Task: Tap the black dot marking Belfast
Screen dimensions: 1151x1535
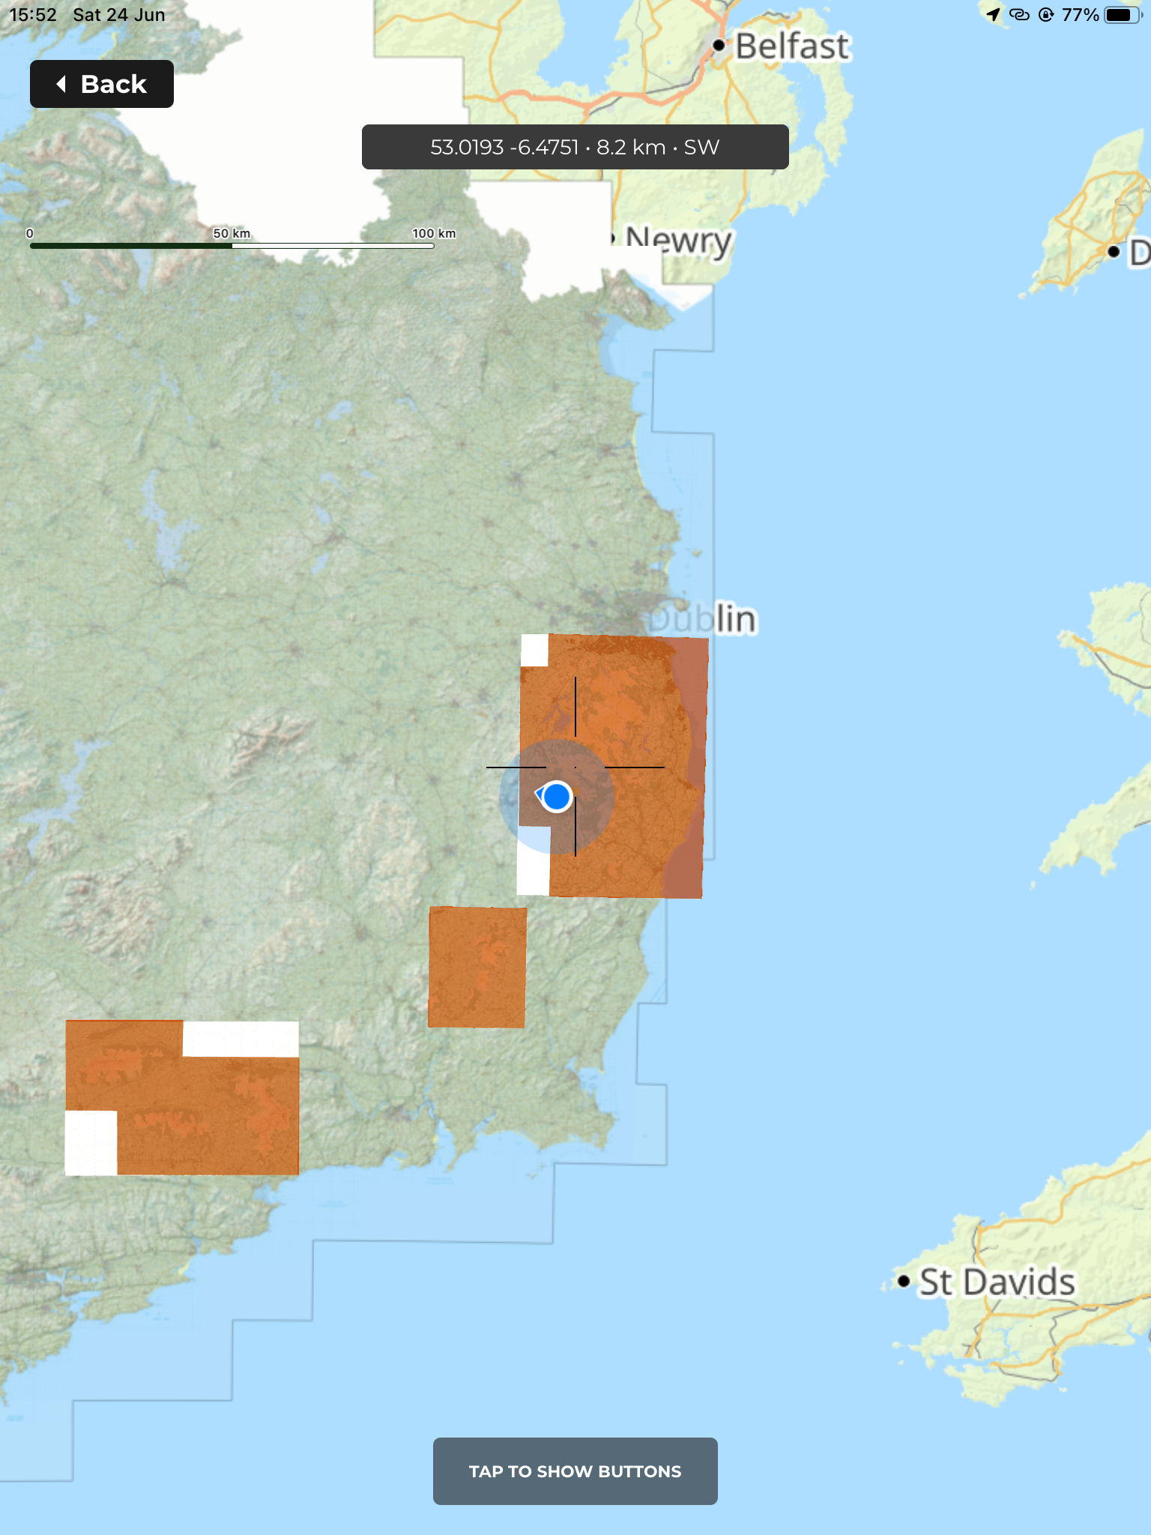Action: [x=719, y=46]
